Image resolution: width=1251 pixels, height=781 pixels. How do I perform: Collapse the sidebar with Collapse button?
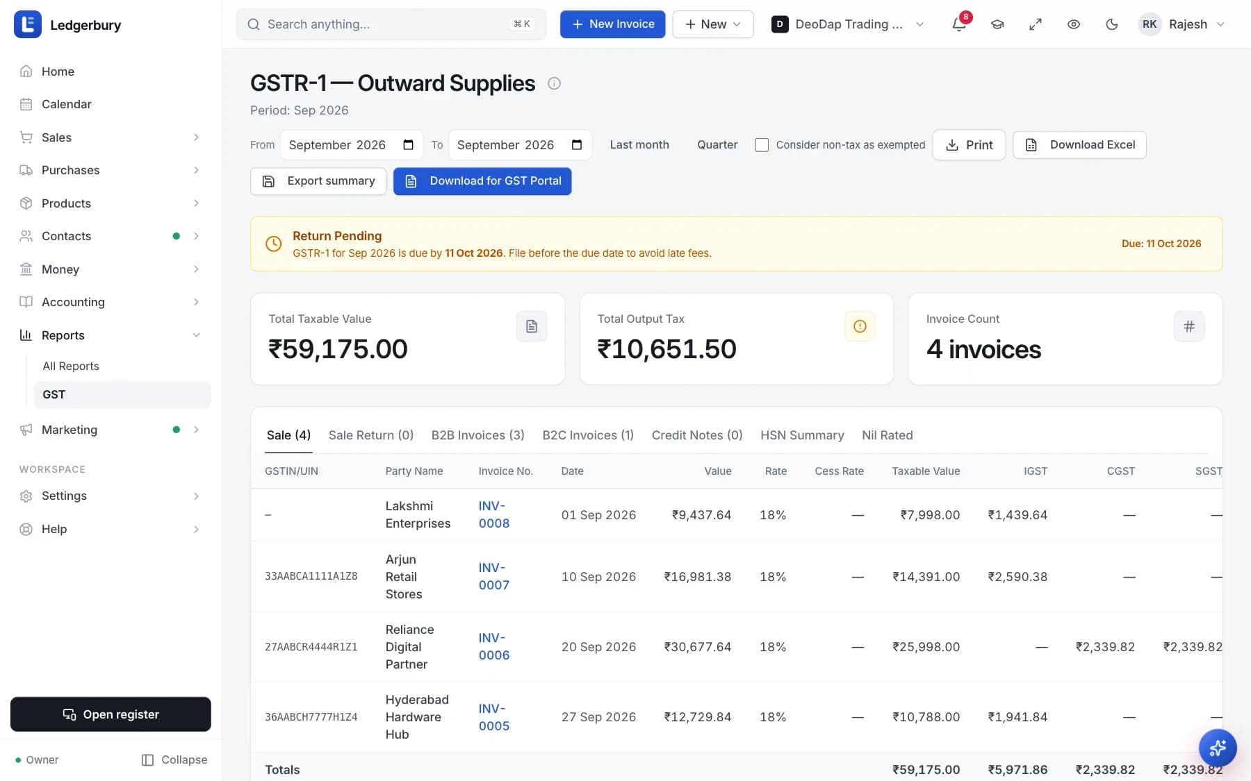point(174,760)
